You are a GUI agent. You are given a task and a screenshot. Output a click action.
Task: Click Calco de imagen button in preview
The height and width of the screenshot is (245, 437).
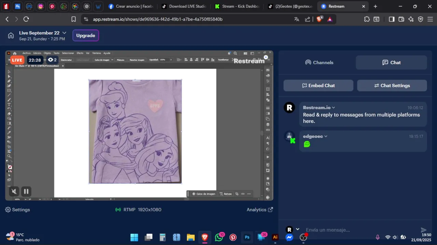click(x=204, y=194)
